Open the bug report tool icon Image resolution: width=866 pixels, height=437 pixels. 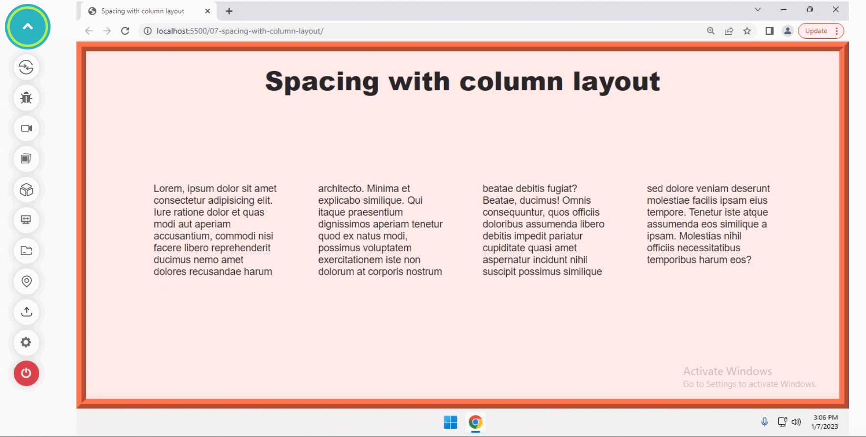pos(26,97)
